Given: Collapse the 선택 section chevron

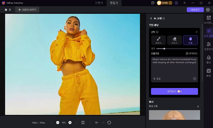Looking at the screenshot, I should [x=197, y=32].
